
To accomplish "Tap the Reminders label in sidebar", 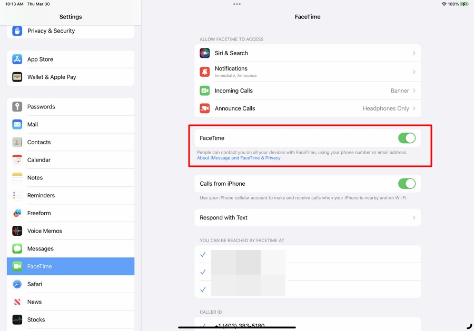I will tap(41, 195).
